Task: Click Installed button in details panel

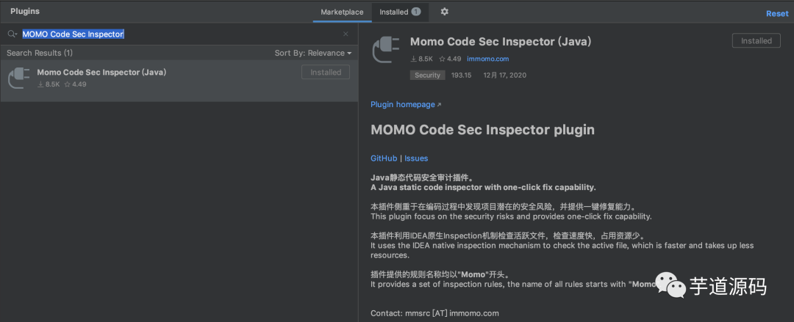Action: 756,41
